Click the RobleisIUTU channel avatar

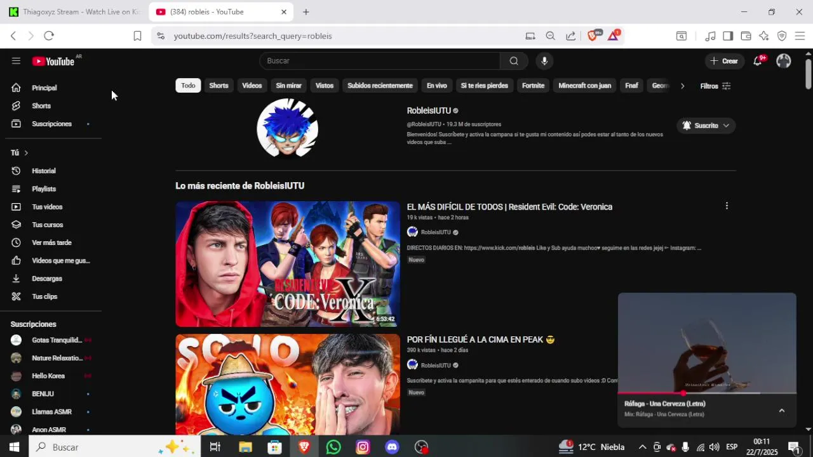point(287,128)
